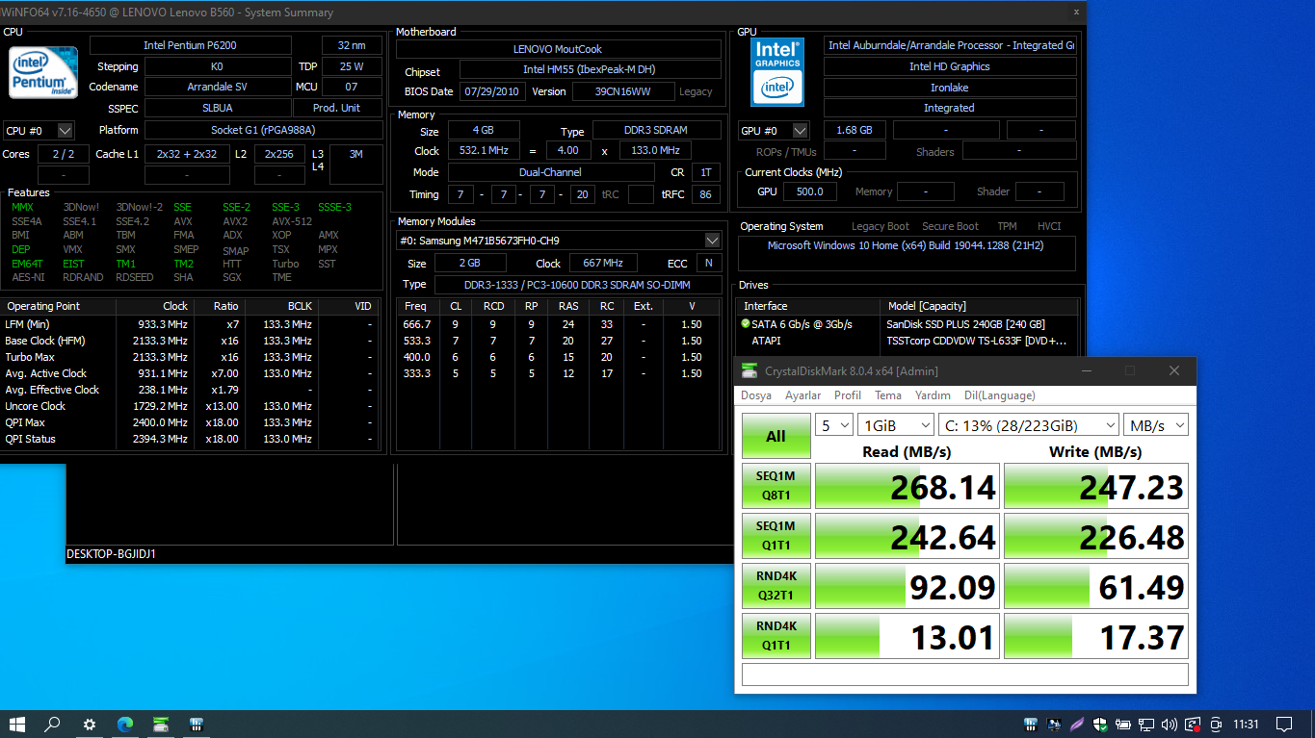1315x738 pixels.
Task: Run the SEQ1M Q1T1 test
Action: 776,536
